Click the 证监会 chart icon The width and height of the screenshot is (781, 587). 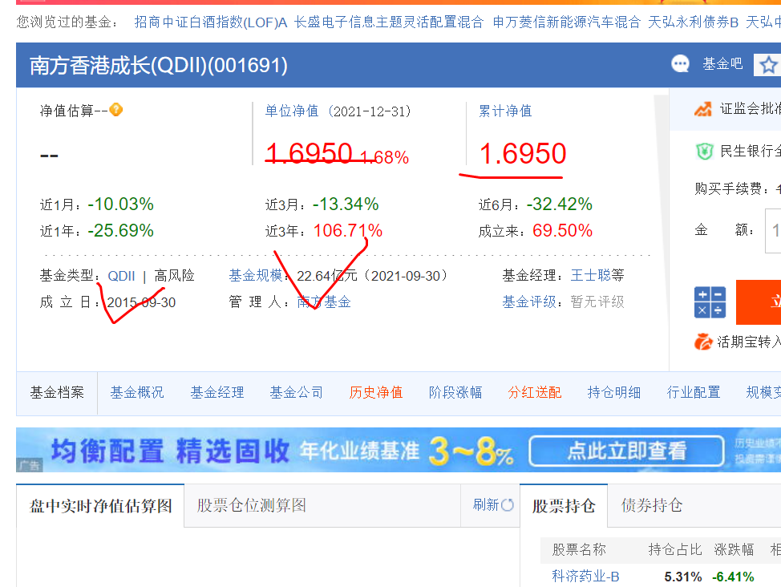coord(702,109)
